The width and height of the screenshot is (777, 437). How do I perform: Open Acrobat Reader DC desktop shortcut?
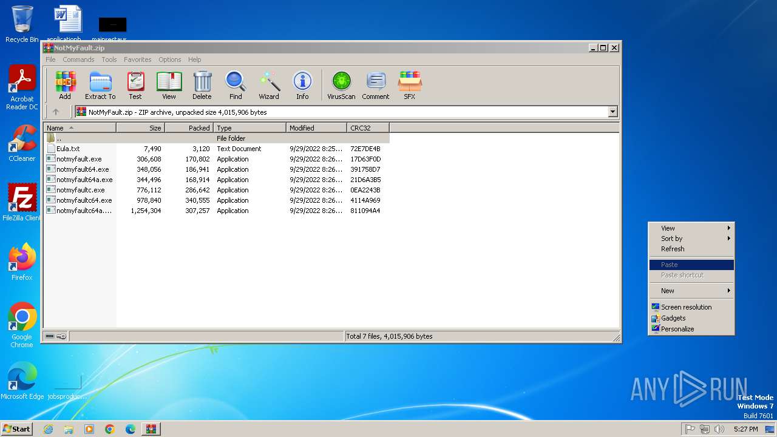[x=22, y=88]
